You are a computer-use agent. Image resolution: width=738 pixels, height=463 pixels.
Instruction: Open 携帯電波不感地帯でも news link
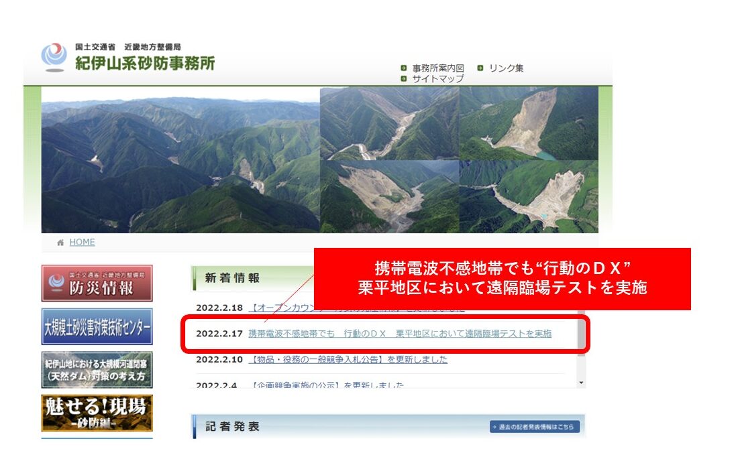click(x=400, y=333)
